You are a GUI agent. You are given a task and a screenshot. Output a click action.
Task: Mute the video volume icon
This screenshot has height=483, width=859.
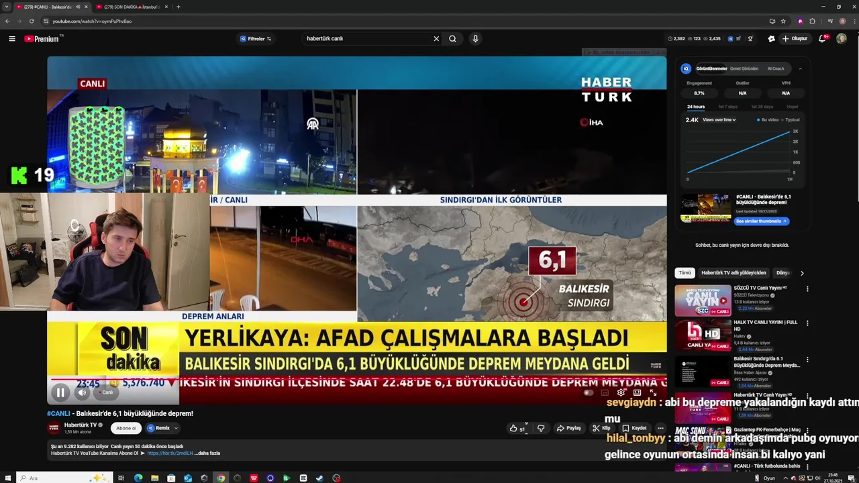(82, 393)
